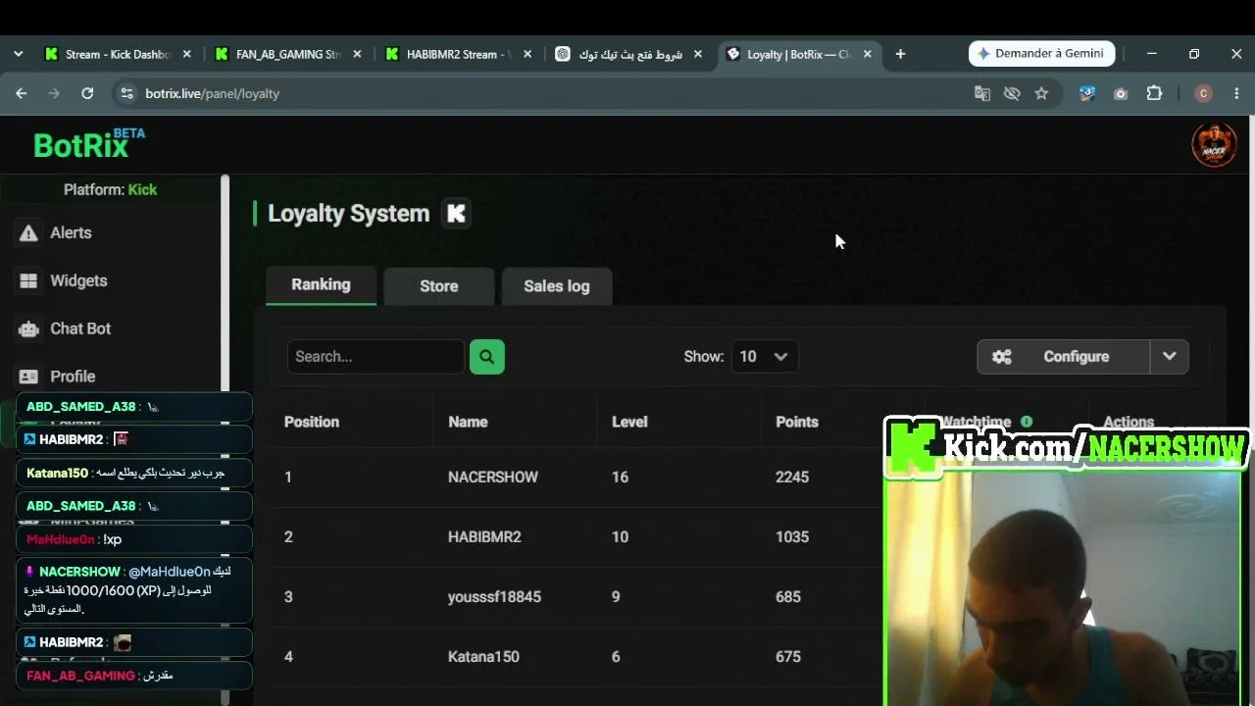Click the Level column header

tap(629, 422)
